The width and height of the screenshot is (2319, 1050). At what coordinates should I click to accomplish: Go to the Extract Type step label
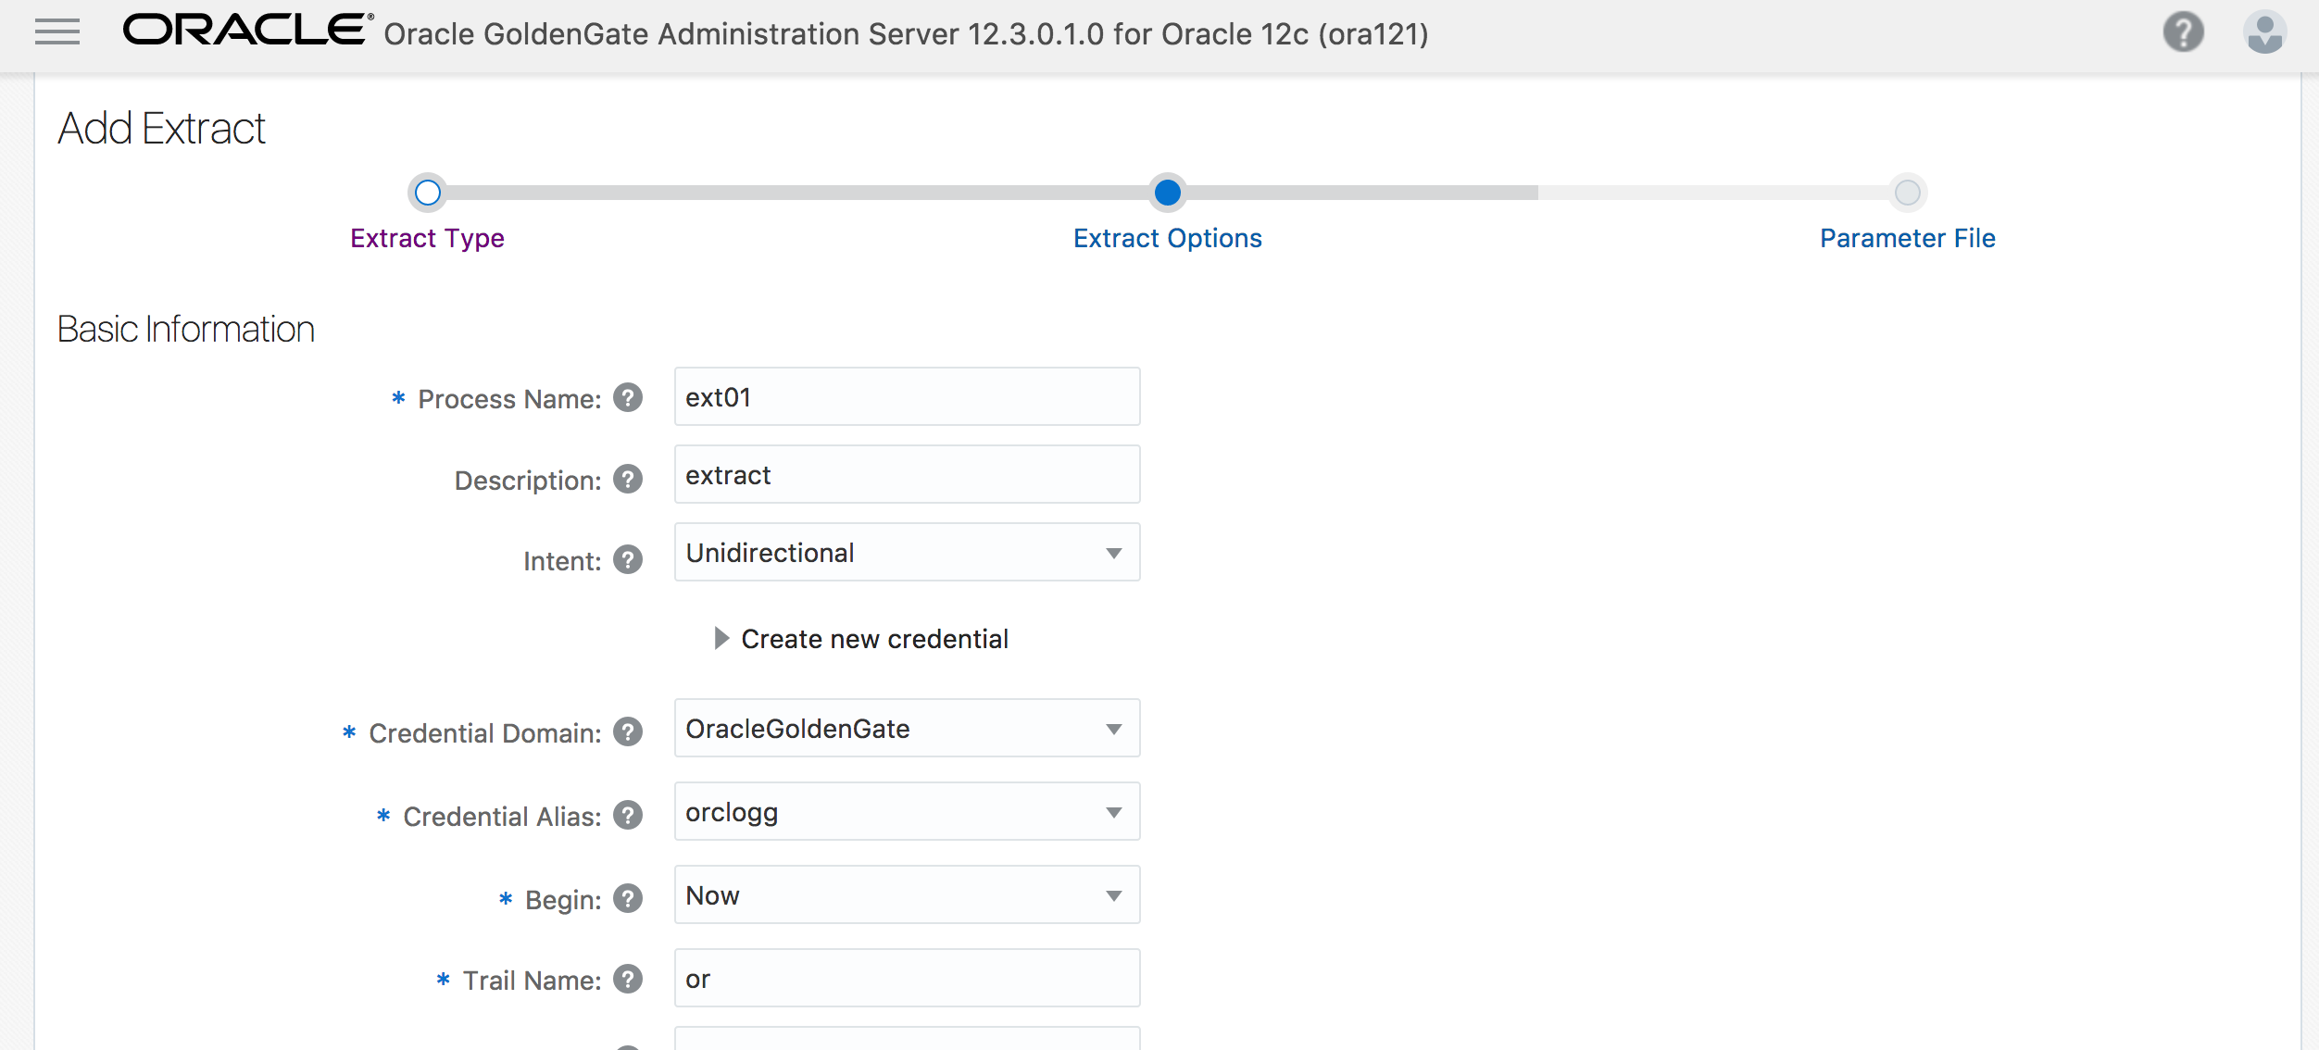(x=427, y=238)
